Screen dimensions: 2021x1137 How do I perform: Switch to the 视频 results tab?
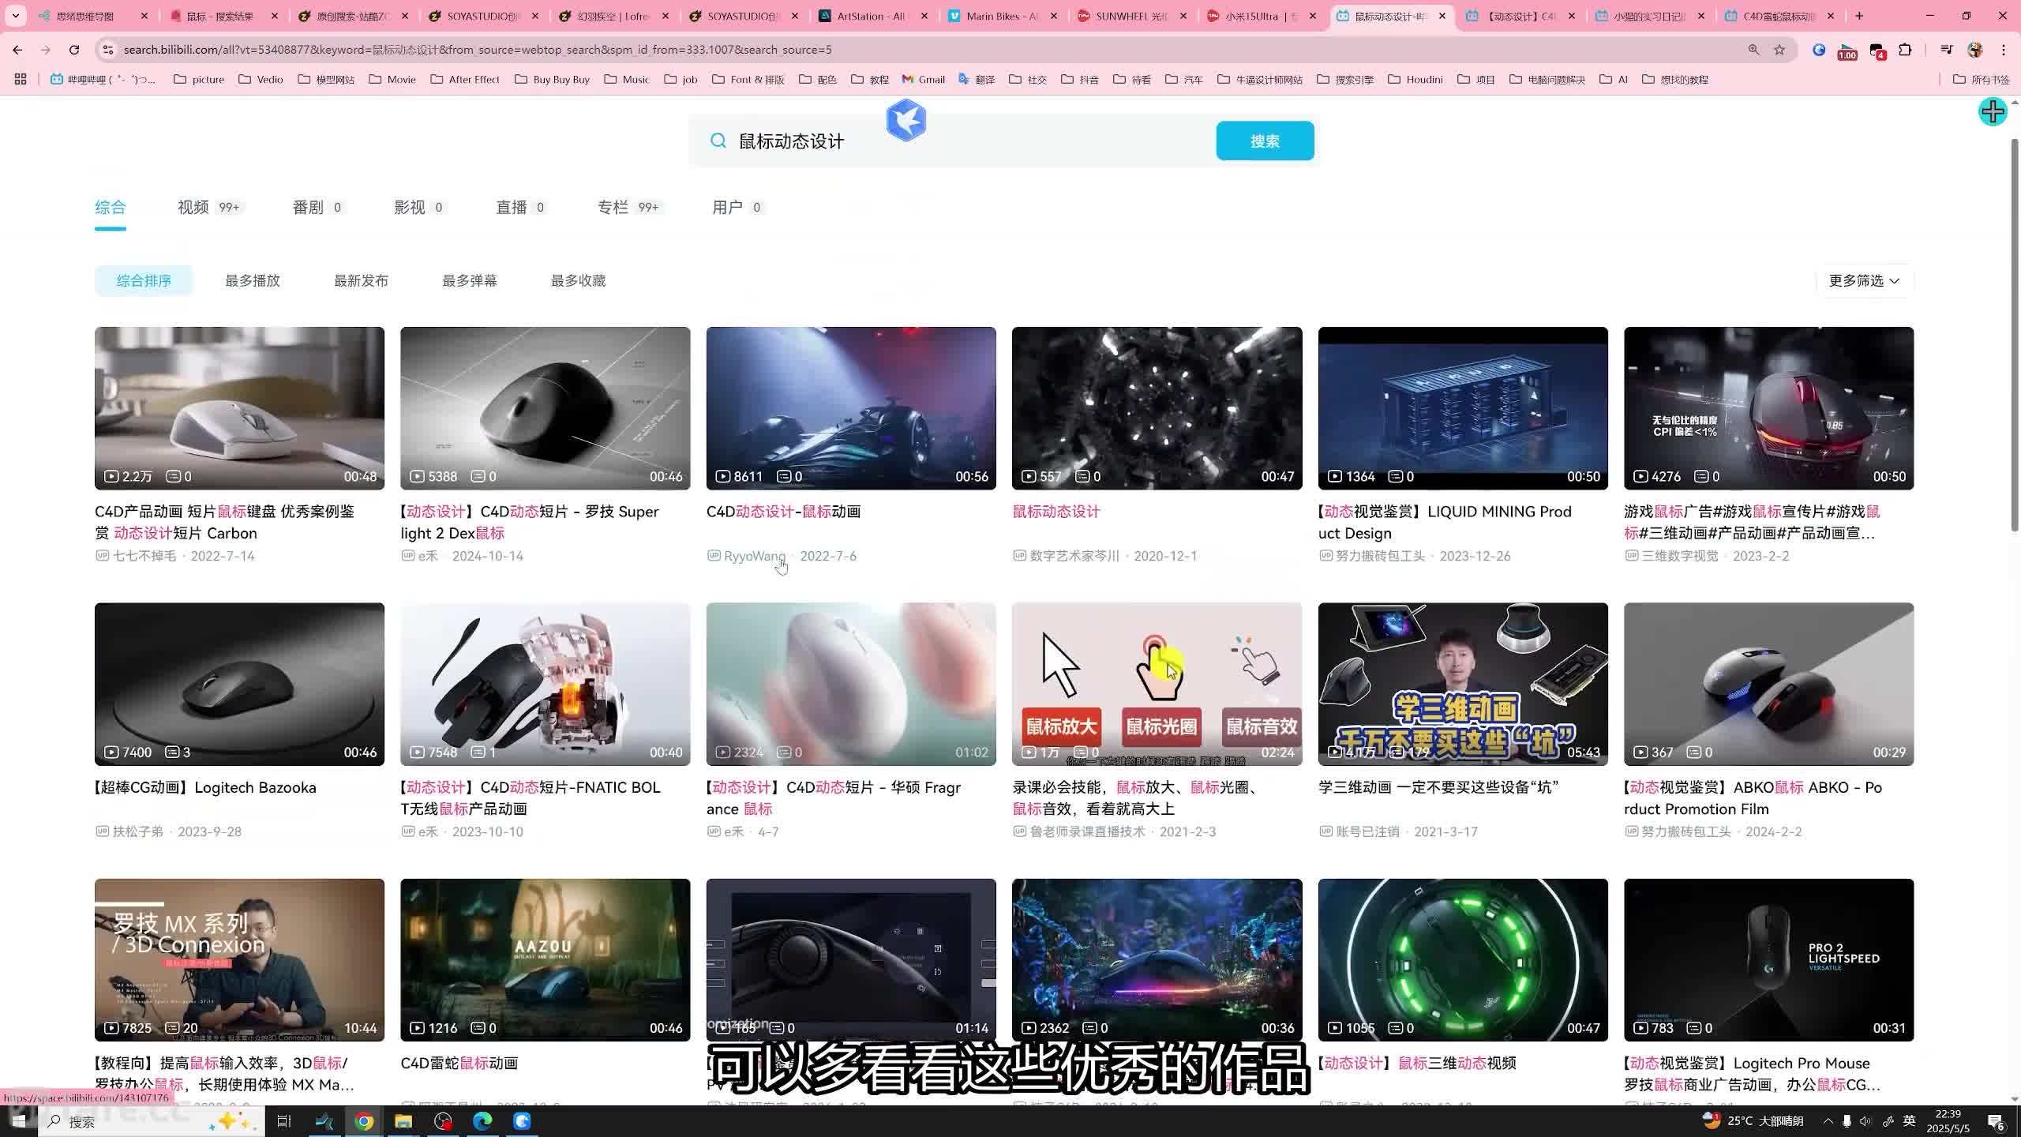[210, 207]
